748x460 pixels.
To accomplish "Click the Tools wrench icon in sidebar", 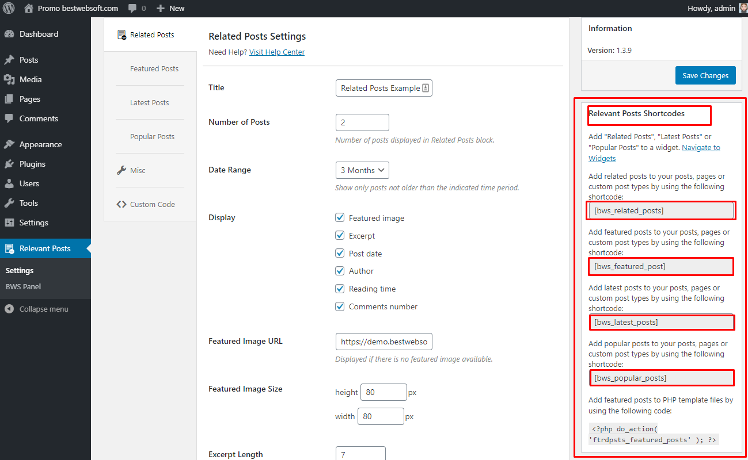I will (9, 203).
